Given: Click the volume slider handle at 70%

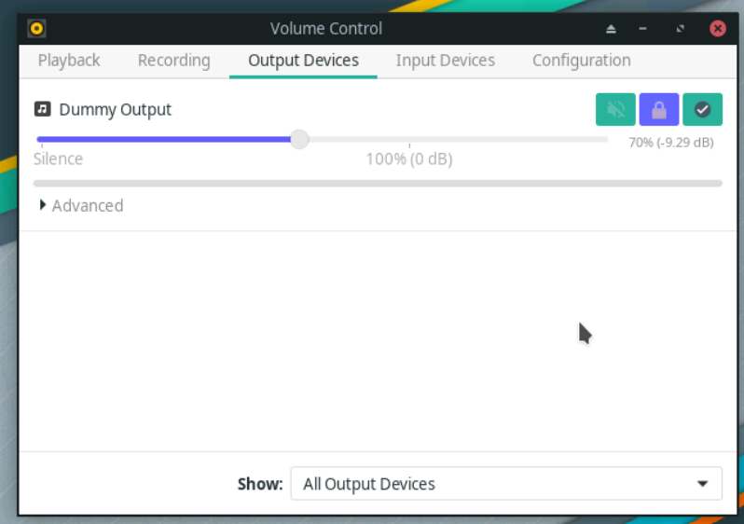Looking at the screenshot, I should coord(299,140).
